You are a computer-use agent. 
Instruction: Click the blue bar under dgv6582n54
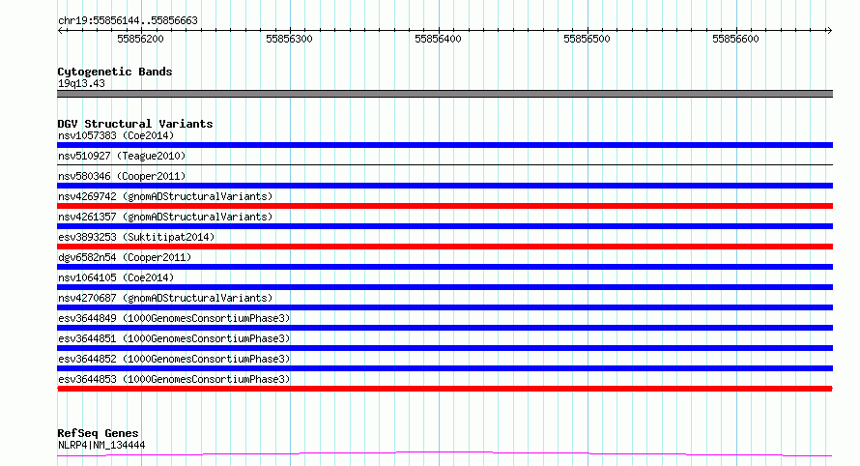tap(444, 267)
